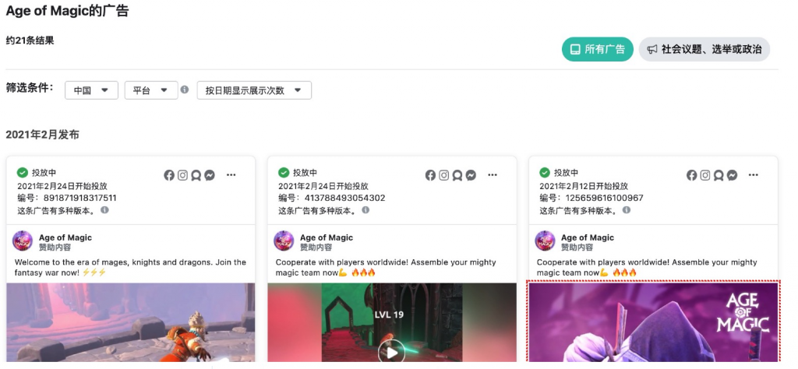Image resolution: width=798 pixels, height=369 pixels.
Task: Open Age of Magic page link in ad 125659616100967
Action: (588, 237)
